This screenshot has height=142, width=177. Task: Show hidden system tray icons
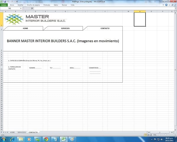152,139
